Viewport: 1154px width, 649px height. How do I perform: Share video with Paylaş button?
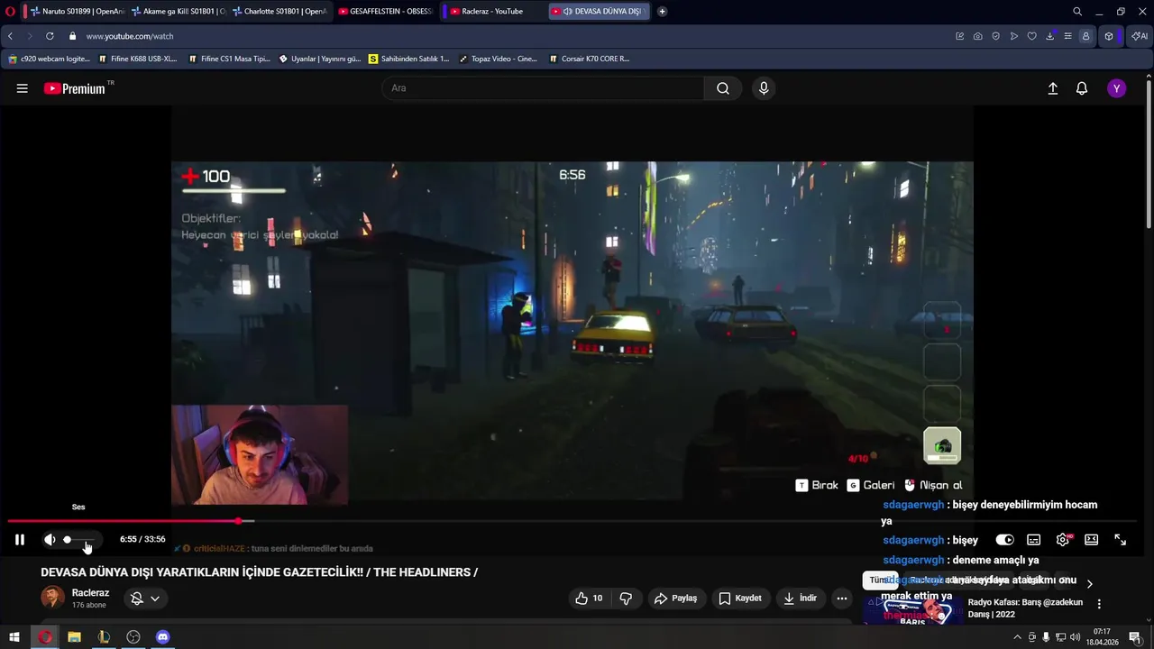pos(676,599)
